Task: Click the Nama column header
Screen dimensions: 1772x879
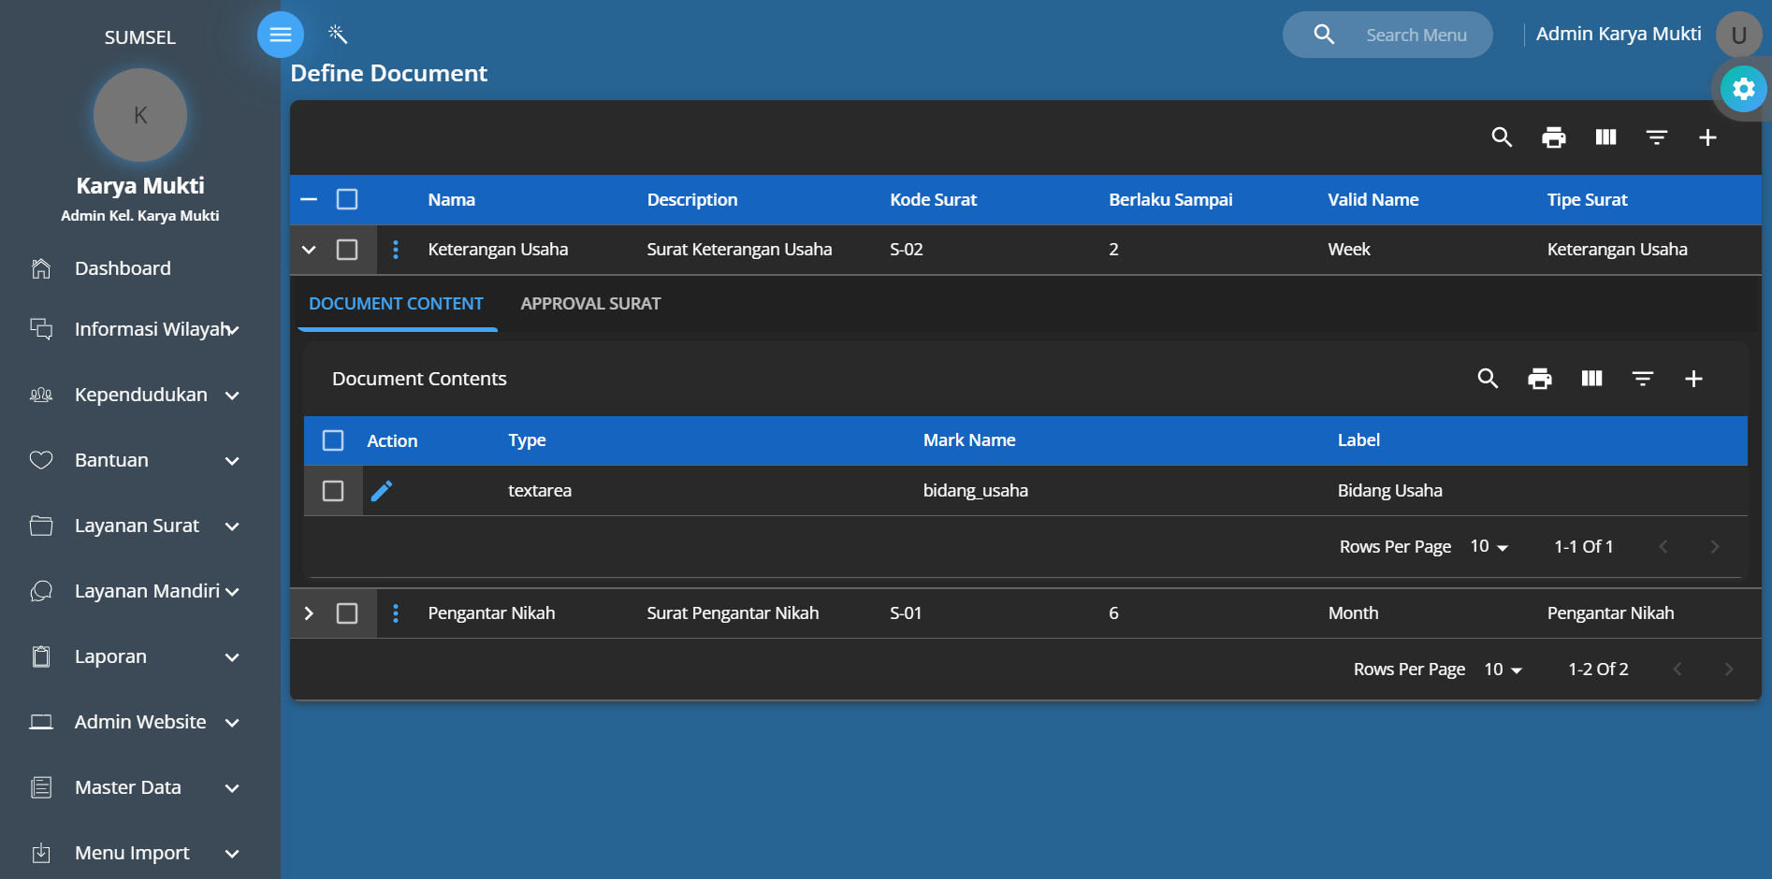Action: point(451,200)
